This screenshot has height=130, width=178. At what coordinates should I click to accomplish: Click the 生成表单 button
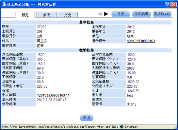(141, 14)
